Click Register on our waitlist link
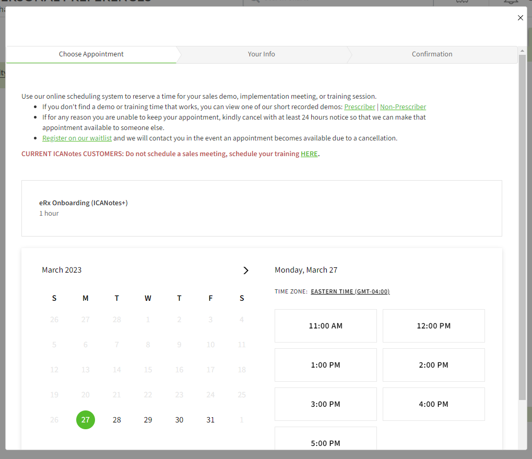Image resolution: width=532 pixels, height=459 pixels. click(x=77, y=138)
